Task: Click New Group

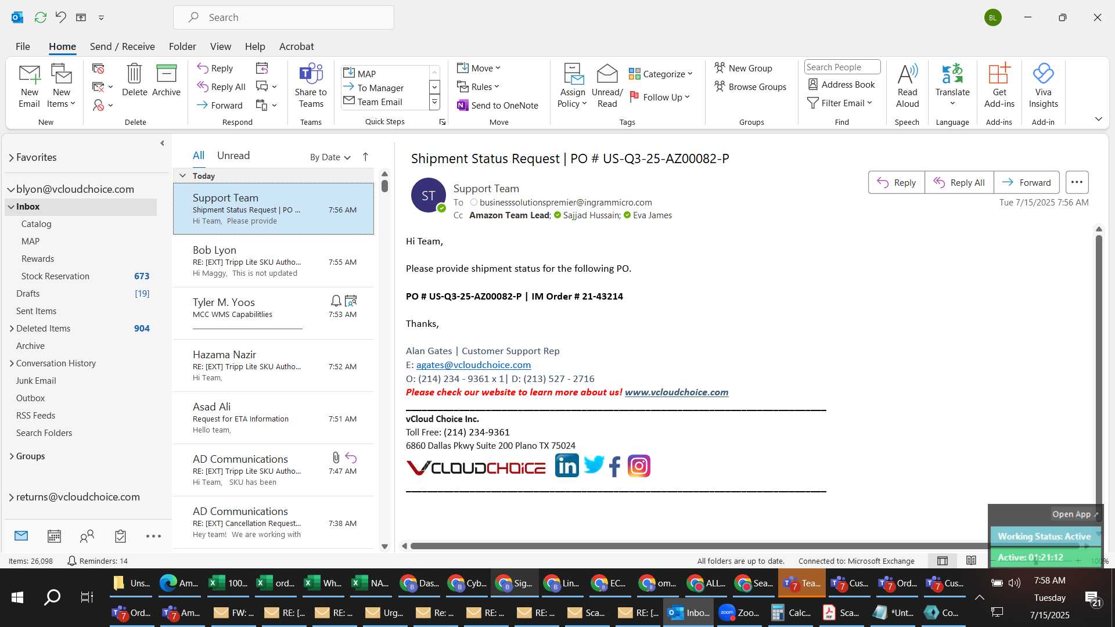Action: point(743,68)
